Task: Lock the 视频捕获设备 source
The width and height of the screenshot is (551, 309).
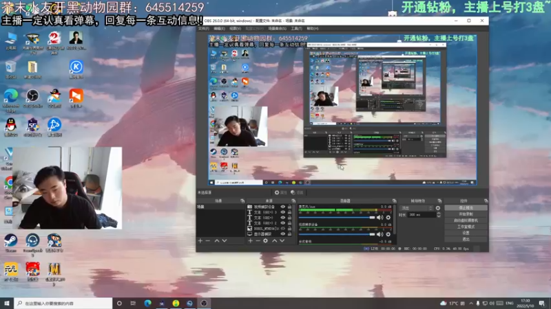Action: (x=289, y=207)
